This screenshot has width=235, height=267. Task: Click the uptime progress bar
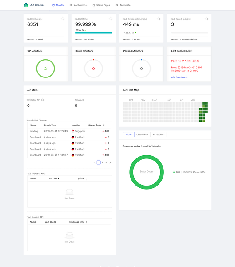coord(94,33)
